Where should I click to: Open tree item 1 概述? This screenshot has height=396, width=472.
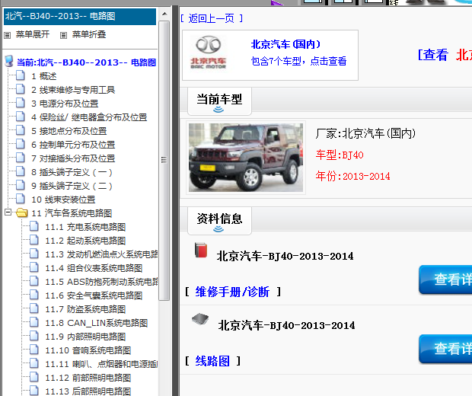pos(44,76)
